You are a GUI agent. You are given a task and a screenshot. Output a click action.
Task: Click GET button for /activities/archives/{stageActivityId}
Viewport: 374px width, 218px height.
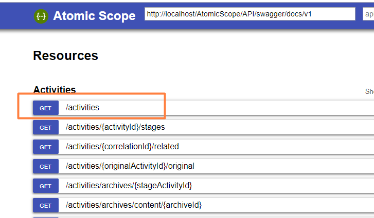point(46,186)
